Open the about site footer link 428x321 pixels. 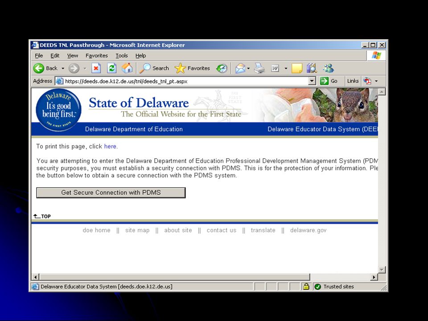click(x=178, y=230)
